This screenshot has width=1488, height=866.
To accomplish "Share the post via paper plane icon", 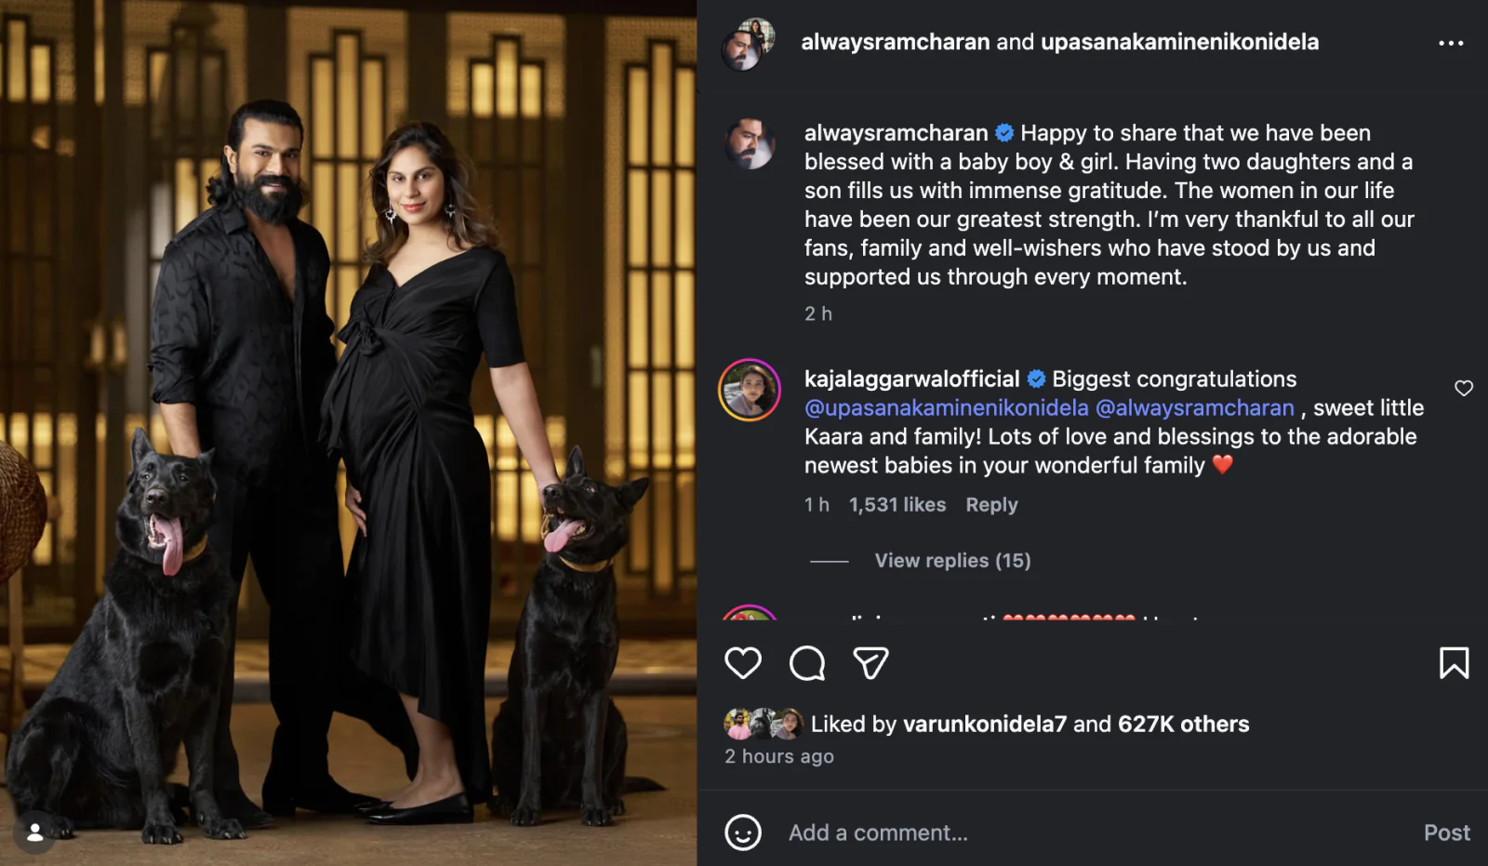I will (870, 663).
